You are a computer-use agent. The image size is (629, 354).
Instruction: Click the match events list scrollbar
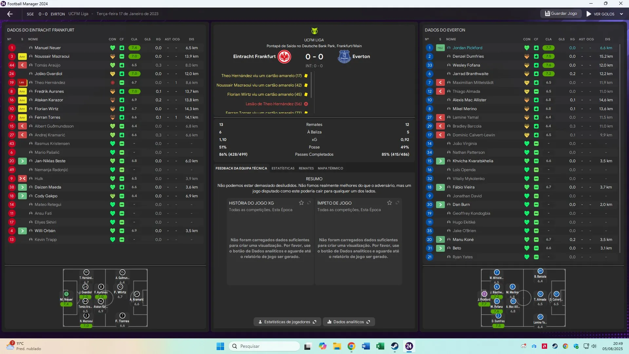click(311, 85)
